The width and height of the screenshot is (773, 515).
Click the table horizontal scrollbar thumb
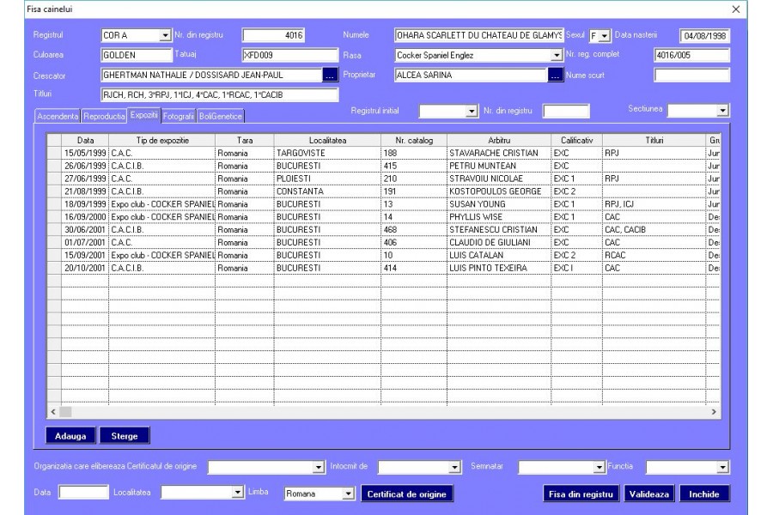pos(65,412)
